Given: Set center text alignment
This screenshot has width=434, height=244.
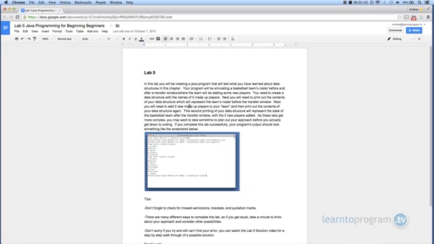Looking at the screenshot, I should point(172,39).
